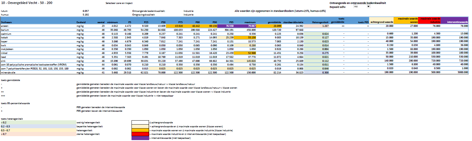Select the 'minerale olie' row label
The image size is (472, 141).
[9, 73]
